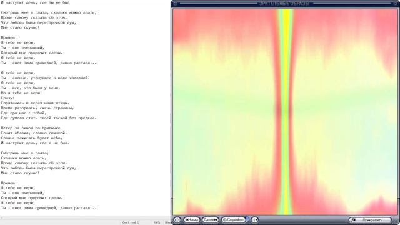The height and width of the screenshot is (225, 400).
Task: Click the line 'Сколько можно лгать,'
Action: 24,158
